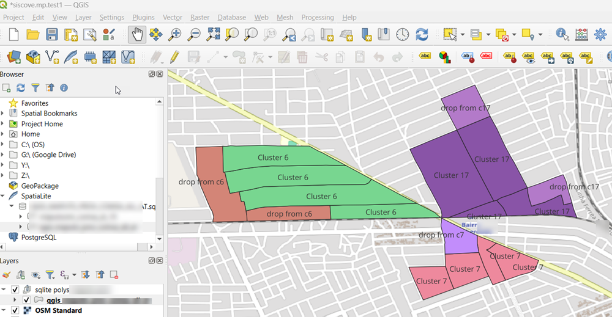This screenshot has height=317, width=612.
Task: Add a group in the Layers panel
Action: click(x=21, y=275)
